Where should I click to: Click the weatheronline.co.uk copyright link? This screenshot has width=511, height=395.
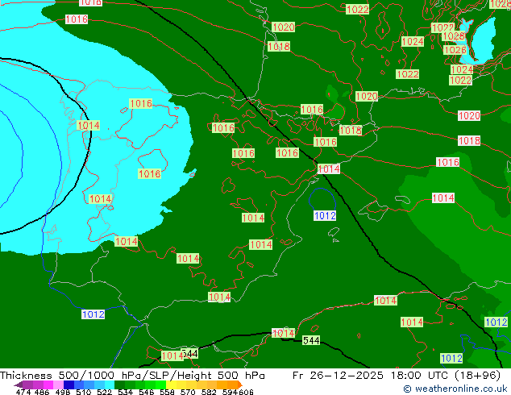pos(455,389)
